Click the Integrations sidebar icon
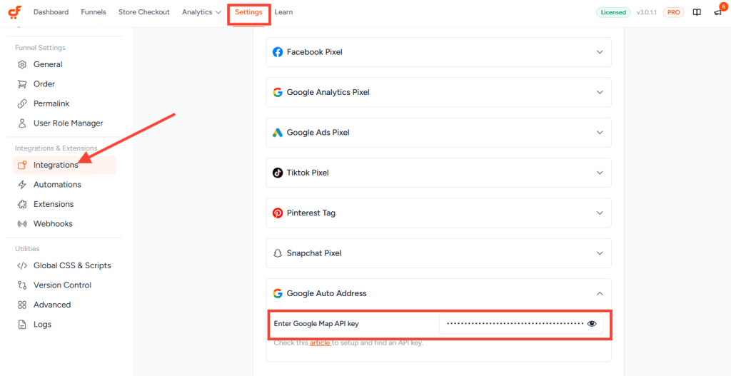The height and width of the screenshot is (376, 731). click(22, 165)
